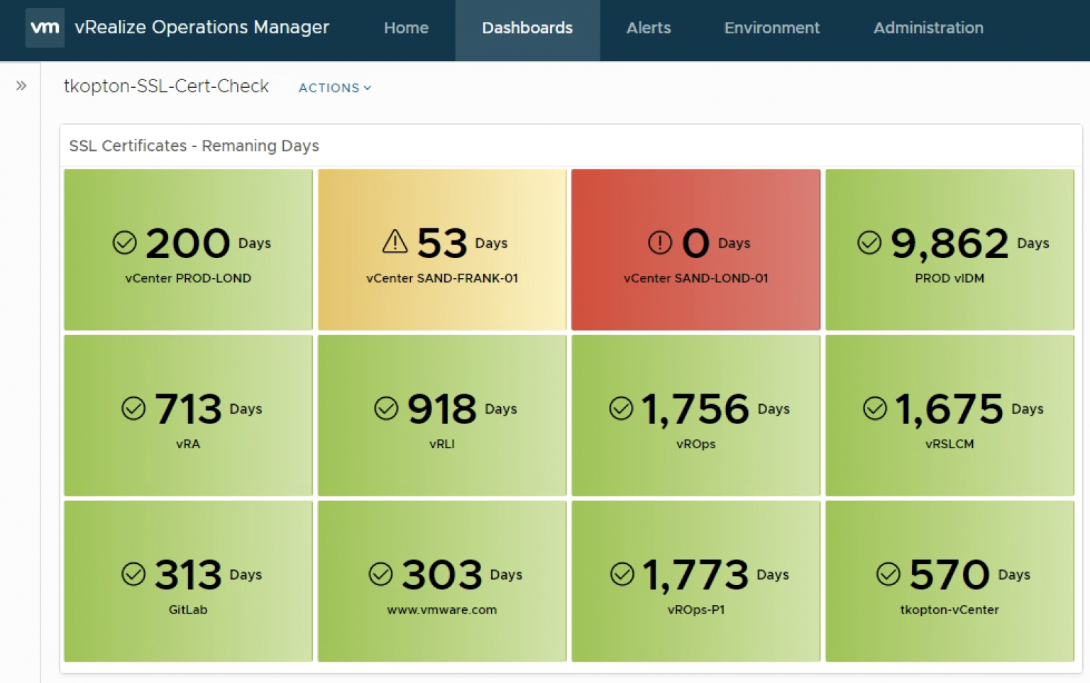Click the checkmark icon on PROD vIDM tile
This screenshot has width=1090, height=683.
tap(869, 243)
